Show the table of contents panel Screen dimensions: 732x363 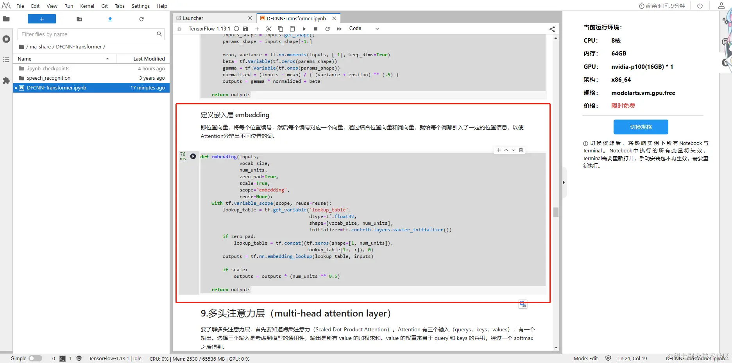[6, 60]
